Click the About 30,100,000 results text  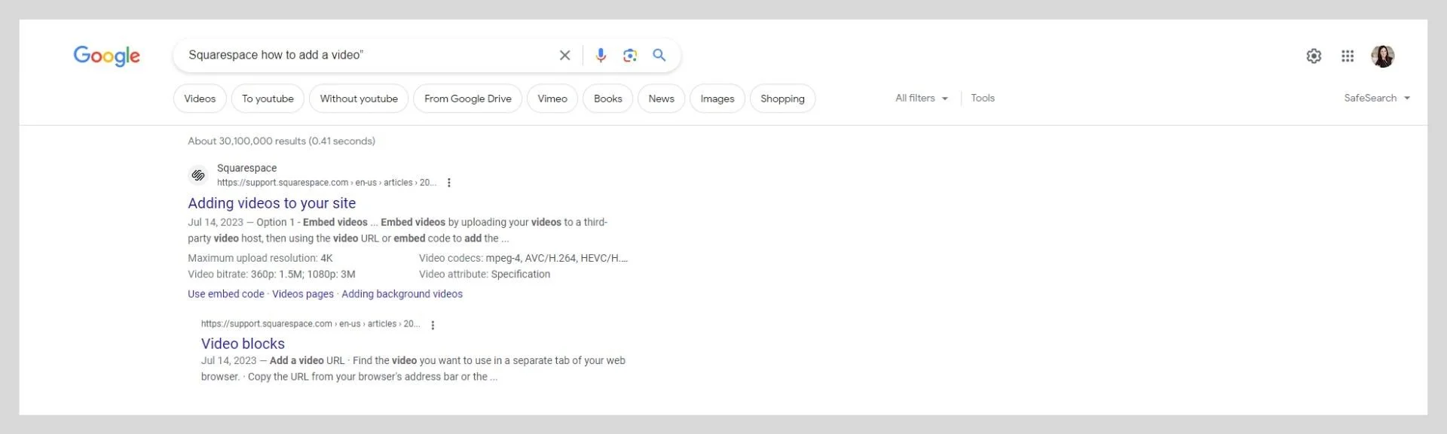[281, 141]
